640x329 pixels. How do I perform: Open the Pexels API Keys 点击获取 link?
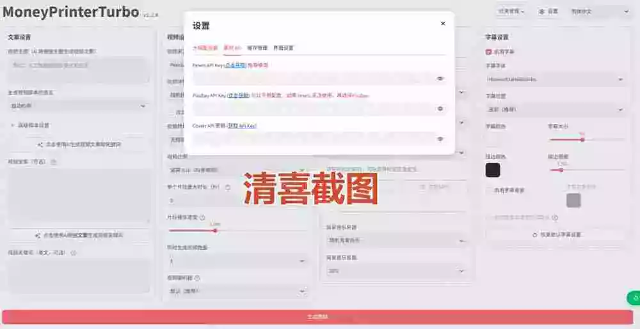point(236,65)
